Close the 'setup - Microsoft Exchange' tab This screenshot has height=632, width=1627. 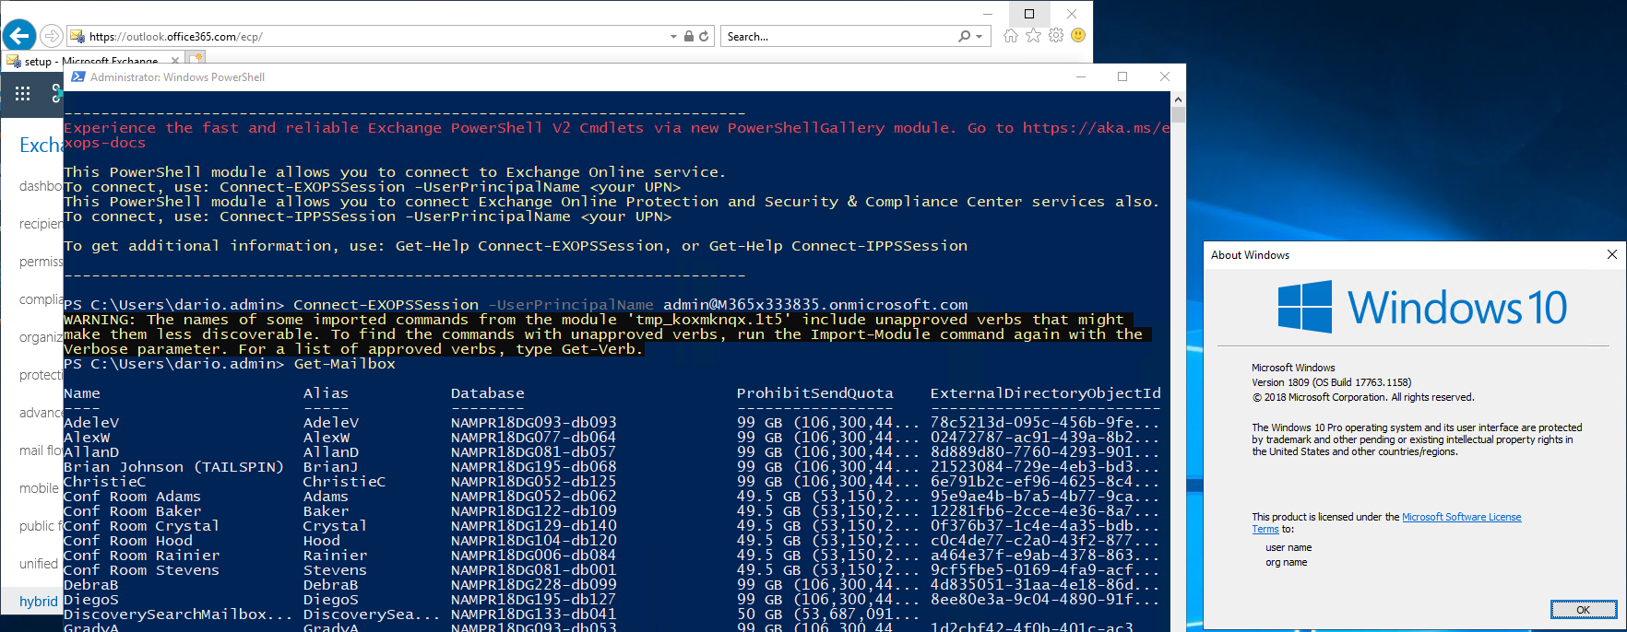(175, 61)
